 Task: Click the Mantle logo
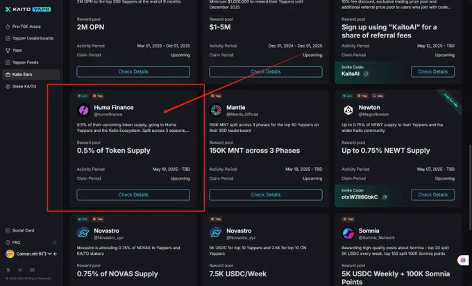point(216,110)
